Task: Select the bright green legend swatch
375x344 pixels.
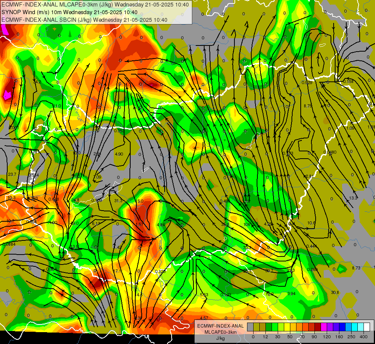Action: coord(275,327)
